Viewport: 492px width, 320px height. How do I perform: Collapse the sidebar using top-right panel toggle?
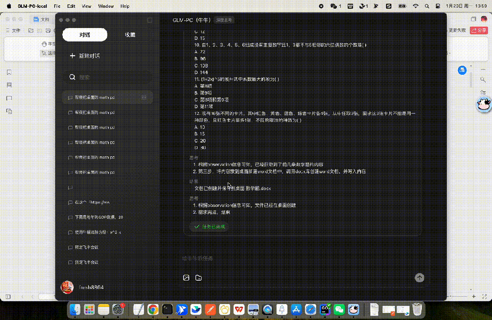149,20
